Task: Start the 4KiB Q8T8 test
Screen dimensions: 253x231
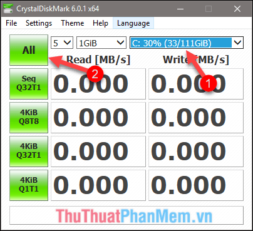Action: tap(29, 118)
